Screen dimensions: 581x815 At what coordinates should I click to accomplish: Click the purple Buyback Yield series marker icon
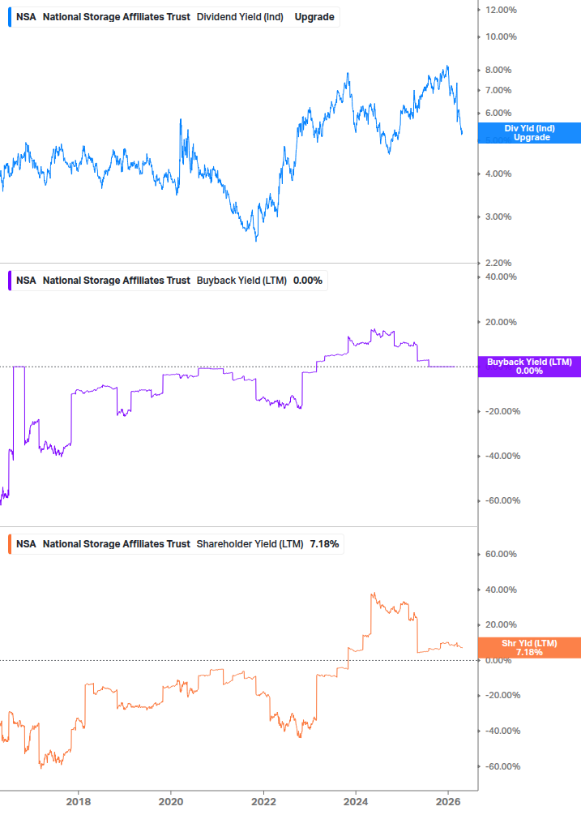(8, 280)
